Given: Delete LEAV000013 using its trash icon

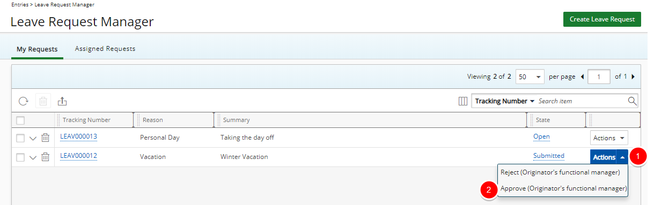Looking at the screenshot, I should (46, 138).
